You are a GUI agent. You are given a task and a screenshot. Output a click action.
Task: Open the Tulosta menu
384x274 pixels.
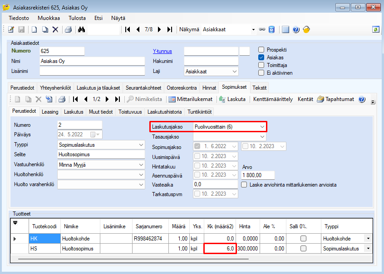77,18
